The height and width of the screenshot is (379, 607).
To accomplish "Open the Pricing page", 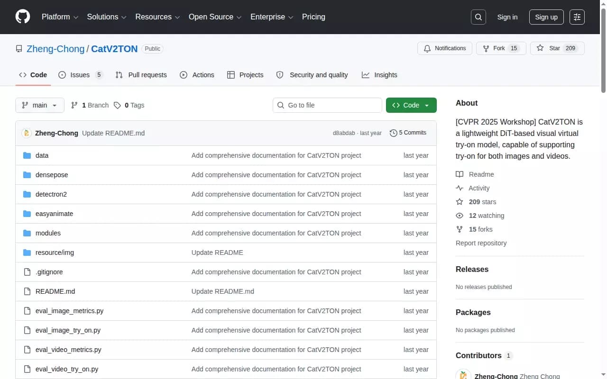I will tap(314, 17).
